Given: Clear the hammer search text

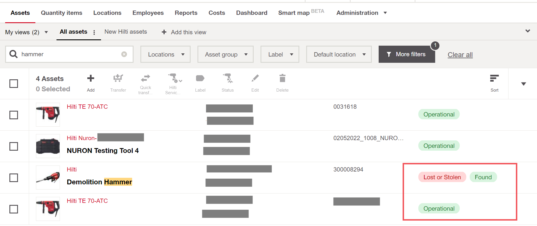Looking at the screenshot, I should click(x=124, y=54).
